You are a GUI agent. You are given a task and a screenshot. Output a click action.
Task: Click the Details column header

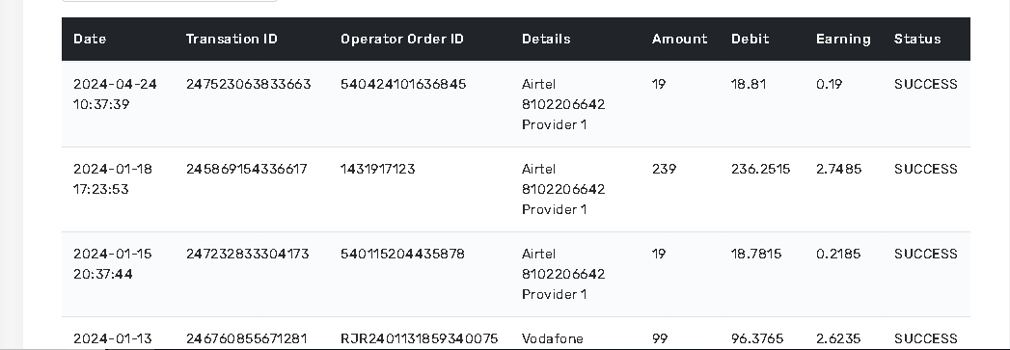[x=546, y=39]
